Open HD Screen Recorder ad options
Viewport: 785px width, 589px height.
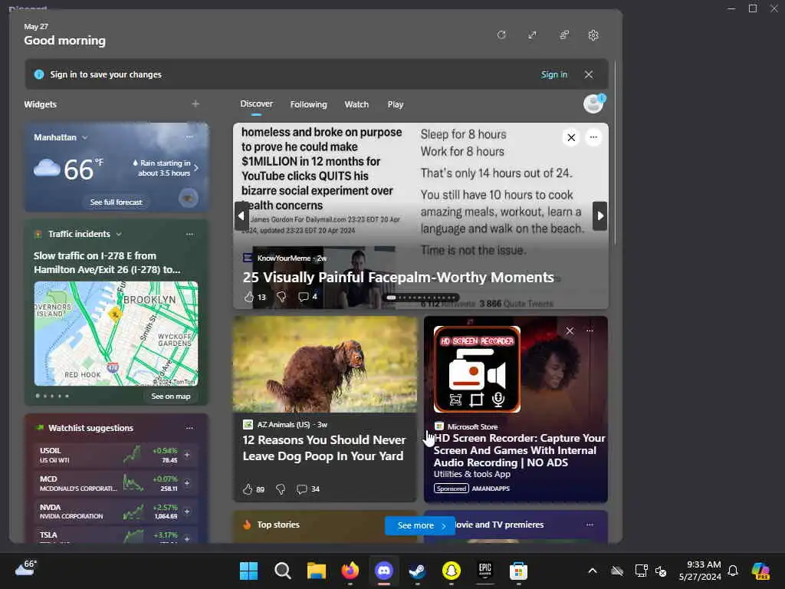pyautogui.click(x=590, y=331)
